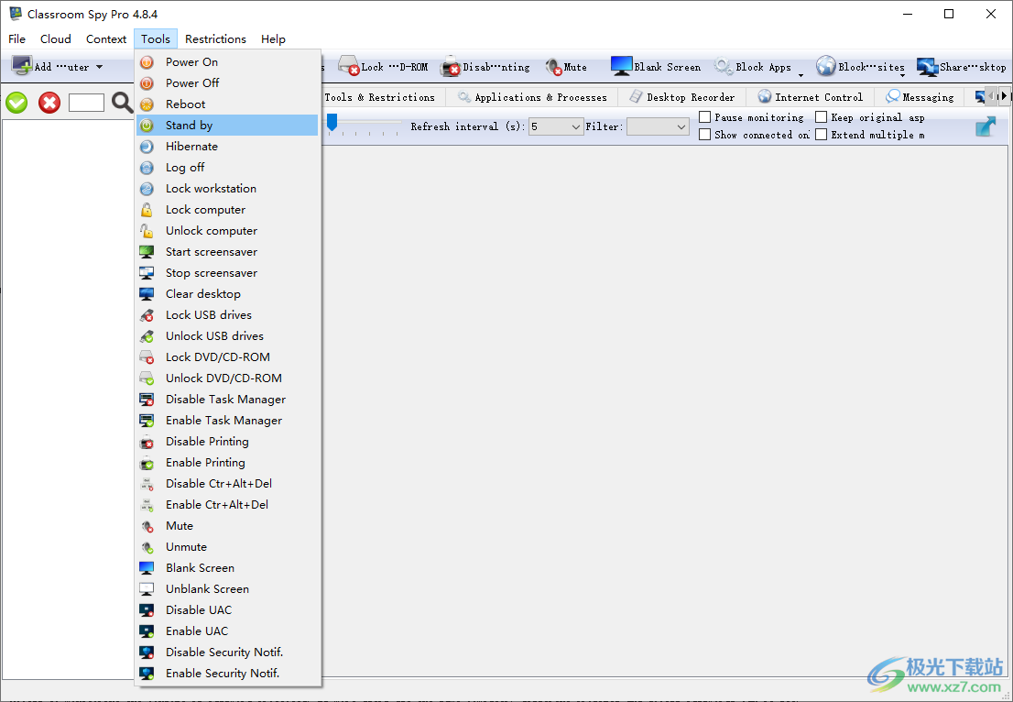Open the Block websites dropdown arrow
1013x702 pixels.
[902, 76]
